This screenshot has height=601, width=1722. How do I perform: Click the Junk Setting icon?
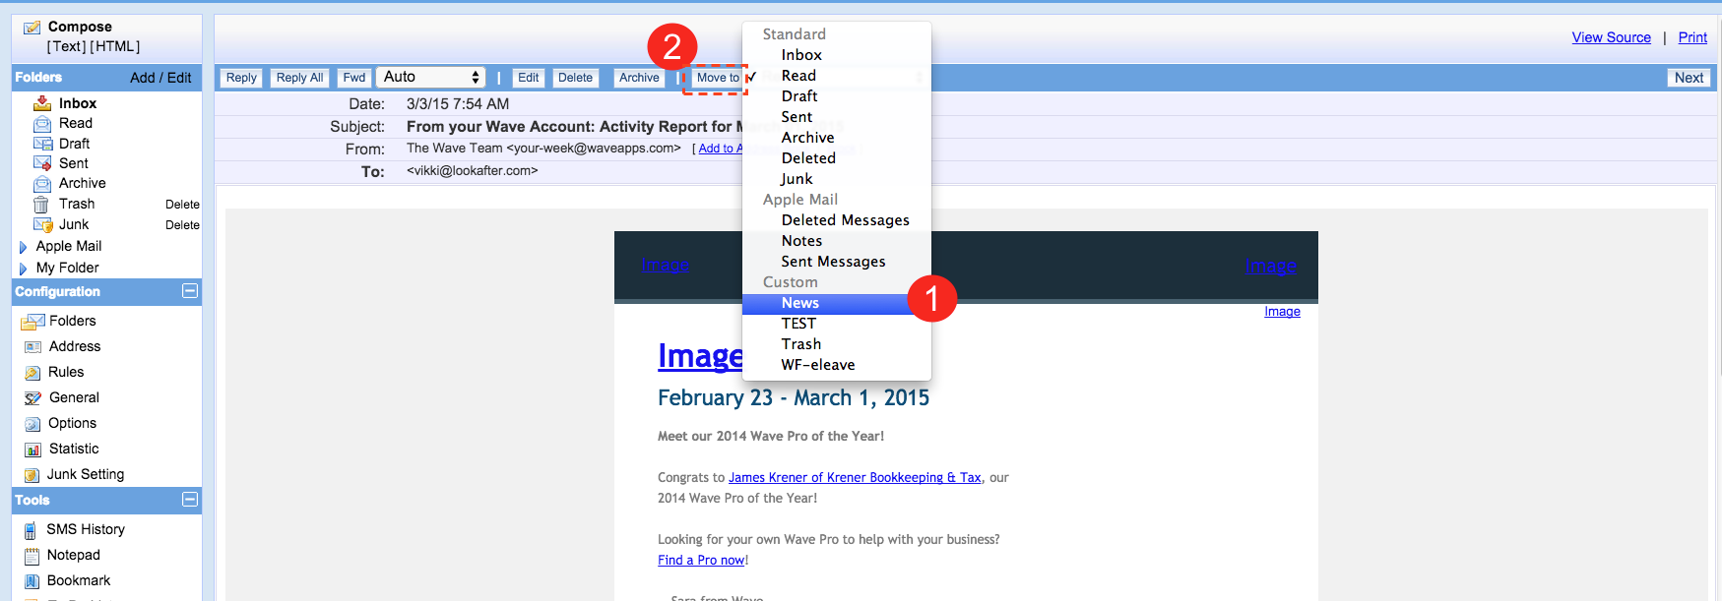[32, 475]
